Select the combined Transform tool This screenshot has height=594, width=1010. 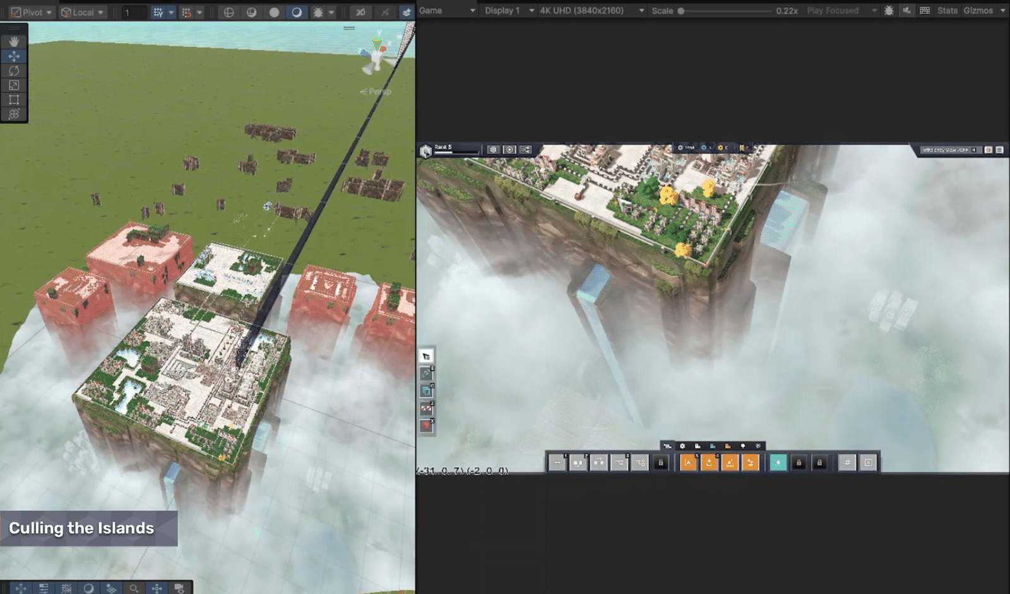pyautogui.click(x=14, y=114)
